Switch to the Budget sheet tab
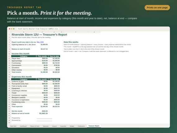The width and height of the screenshot is (177, 133). [72, 126]
